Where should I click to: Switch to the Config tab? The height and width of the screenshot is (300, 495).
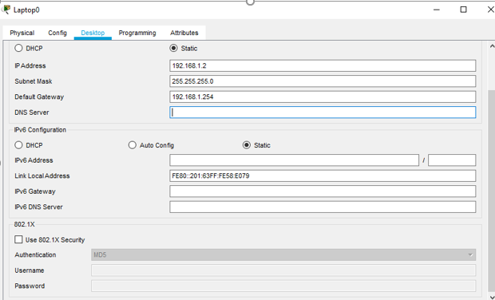click(x=57, y=33)
